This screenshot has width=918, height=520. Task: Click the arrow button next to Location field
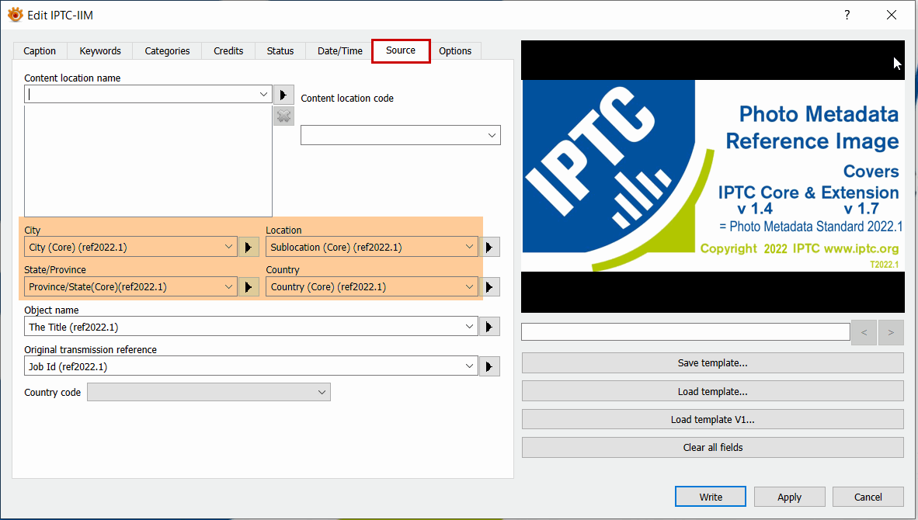[489, 248]
